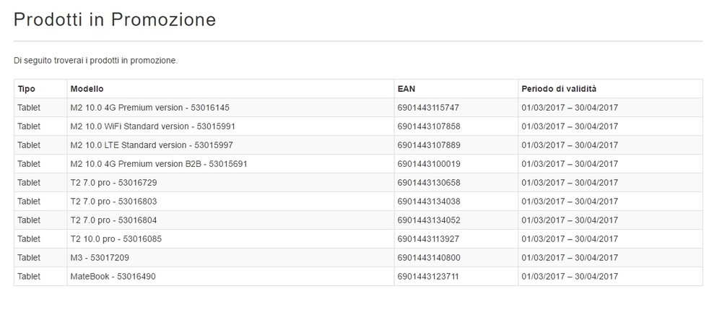Select T2 10.0 pro - 53016085 cell
Viewport: 722px width, 328px height.
pos(231,239)
